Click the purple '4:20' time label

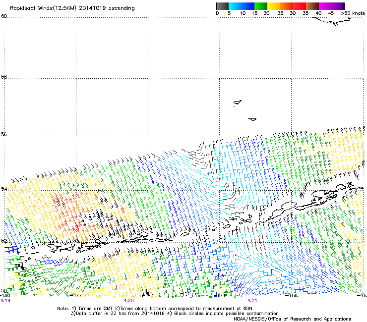[x=129, y=301]
